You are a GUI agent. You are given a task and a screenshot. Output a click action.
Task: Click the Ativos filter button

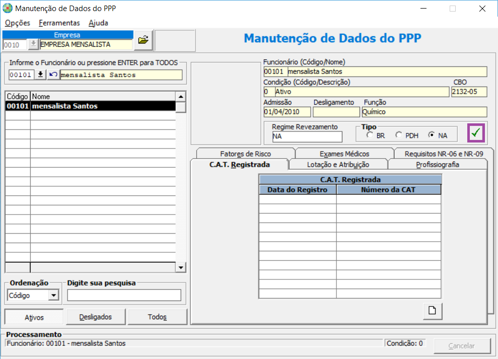tap(34, 317)
